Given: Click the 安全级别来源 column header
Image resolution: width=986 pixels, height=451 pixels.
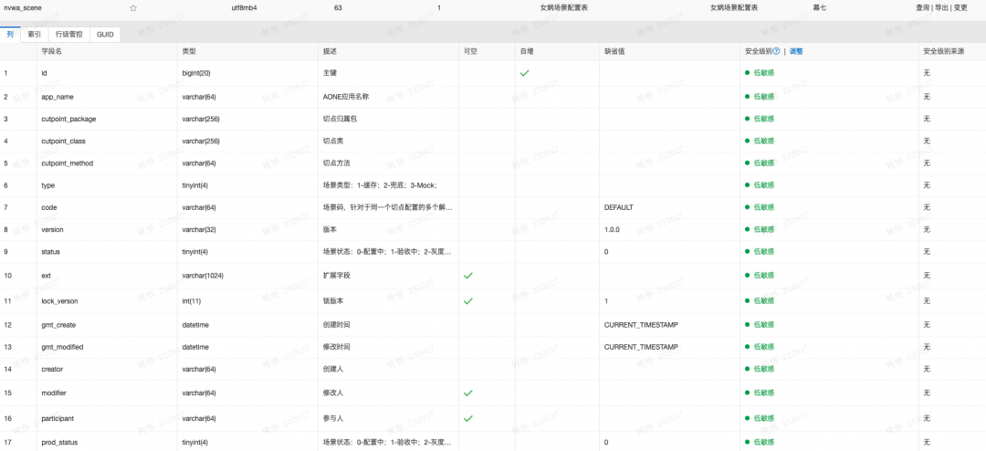Looking at the screenshot, I should [x=944, y=51].
